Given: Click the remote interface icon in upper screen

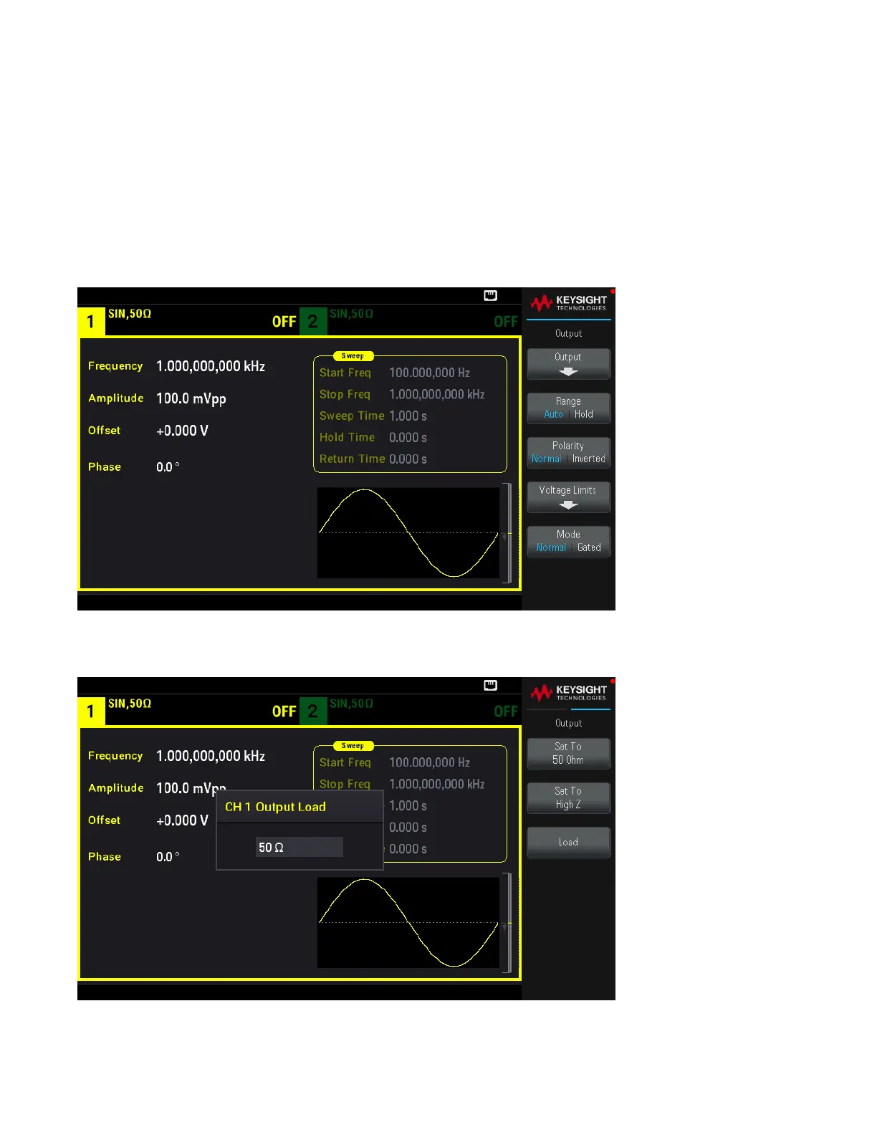Looking at the screenshot, I should click(491, 295).
